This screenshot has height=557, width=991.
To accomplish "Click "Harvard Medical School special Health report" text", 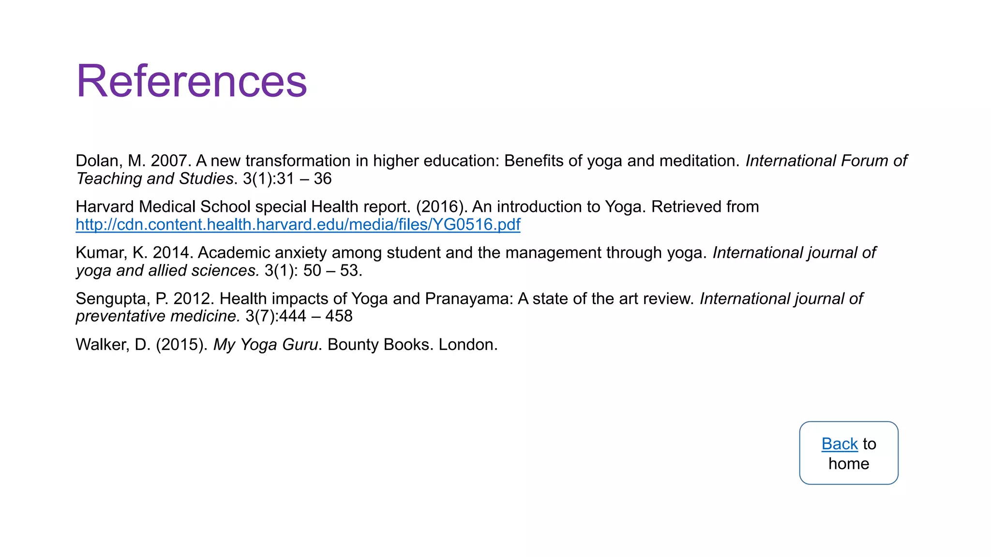I will coord(243,207).
